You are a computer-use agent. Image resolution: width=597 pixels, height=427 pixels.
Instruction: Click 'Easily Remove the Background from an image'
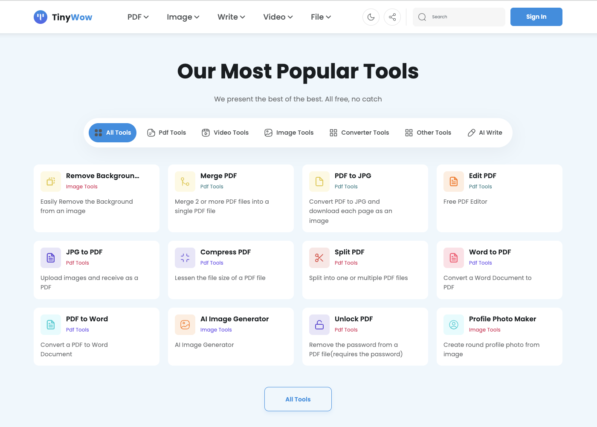[x=87, y=206]
